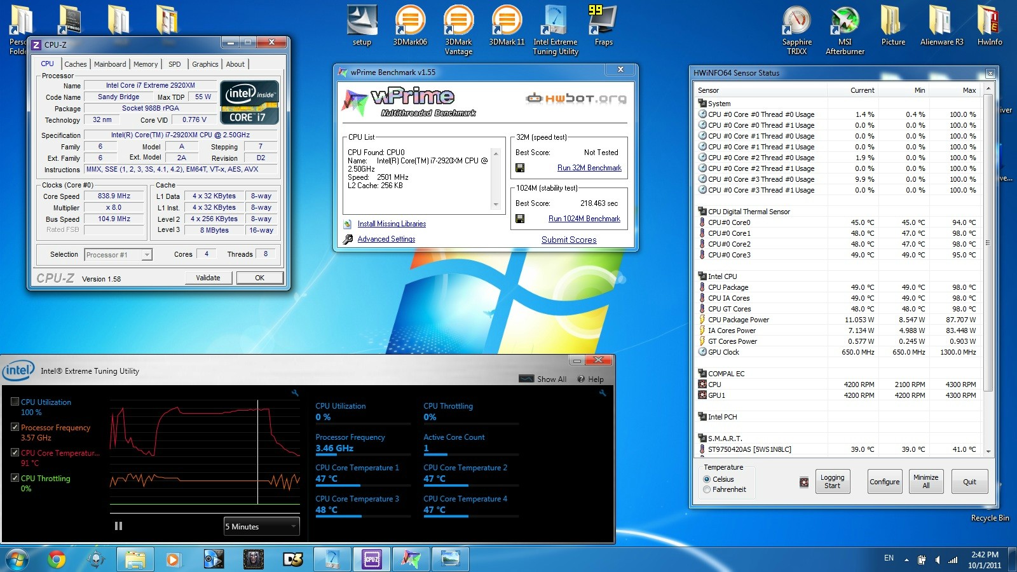Select the Fahrenheit temperature option

[x=707, y=489]
